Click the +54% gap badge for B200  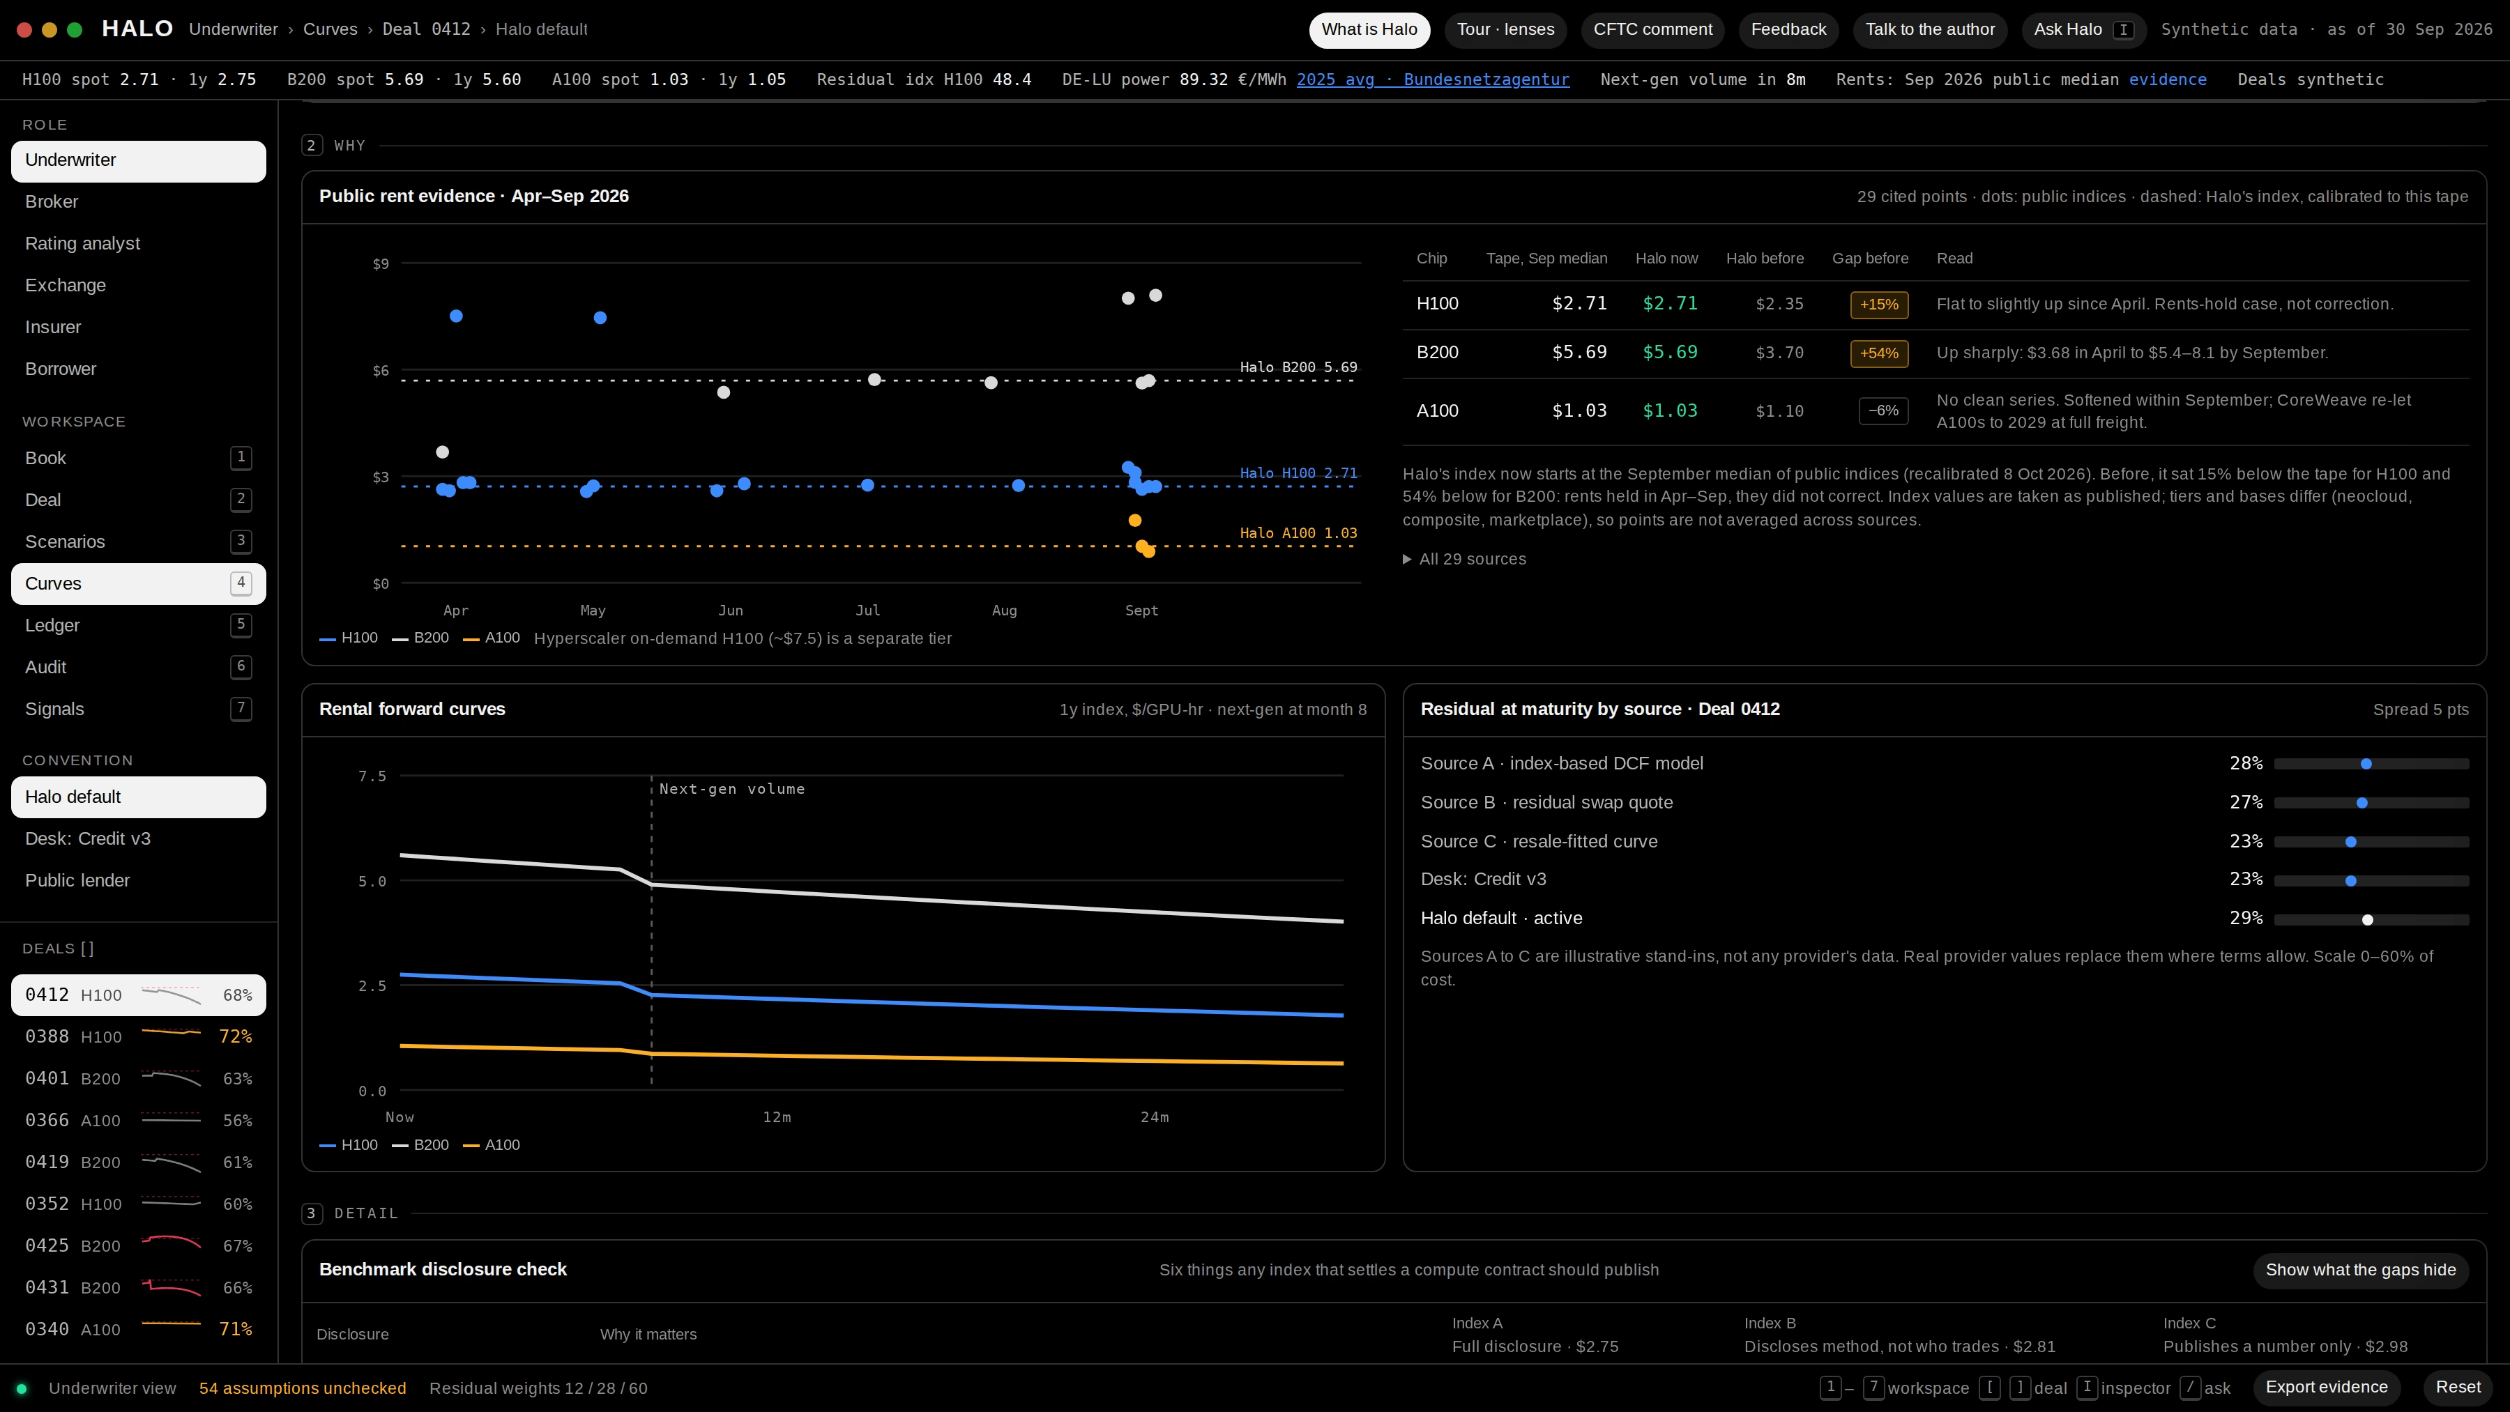[1878, 353]
